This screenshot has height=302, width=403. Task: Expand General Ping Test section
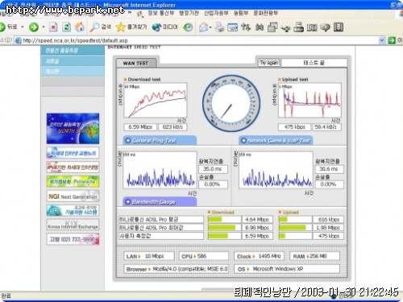pos(160,140)
